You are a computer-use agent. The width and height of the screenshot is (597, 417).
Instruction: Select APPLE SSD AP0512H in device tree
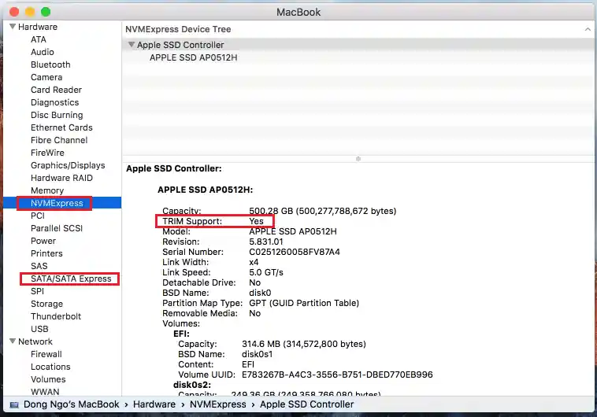[194, 57]
